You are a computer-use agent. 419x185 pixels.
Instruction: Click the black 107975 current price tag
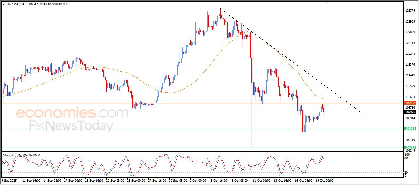click(410, 112)
